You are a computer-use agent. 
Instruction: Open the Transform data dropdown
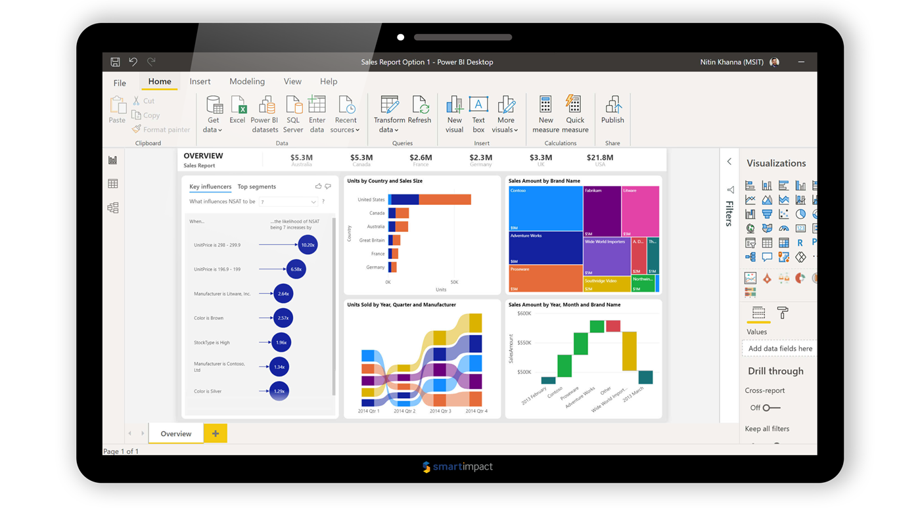[x=389, y=114]
